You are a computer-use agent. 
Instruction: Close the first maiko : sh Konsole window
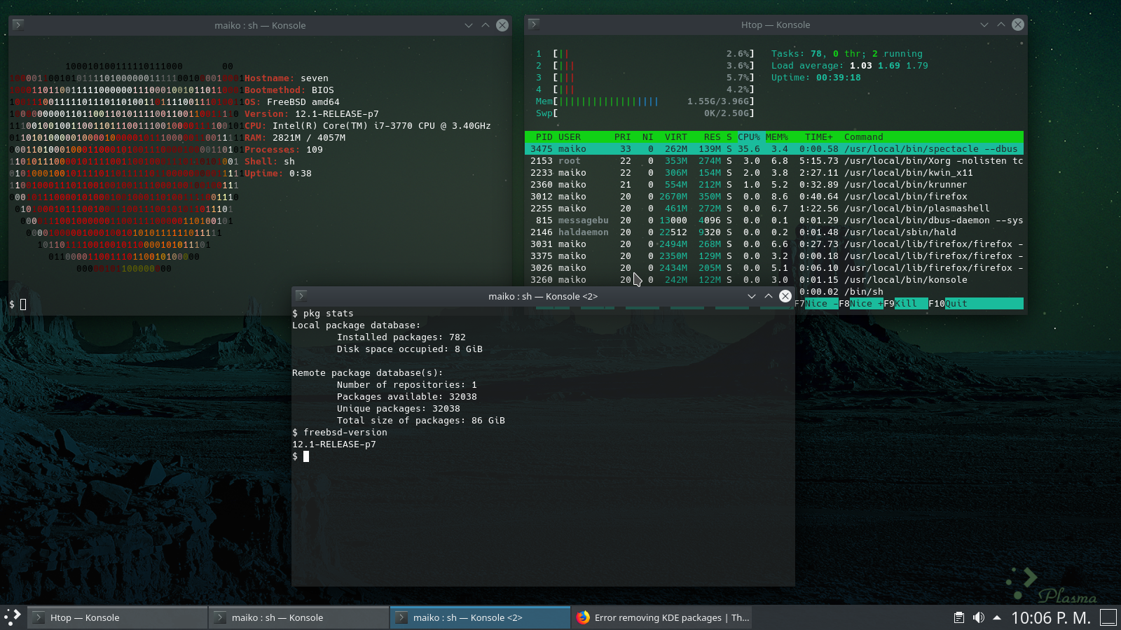(502, 25)
